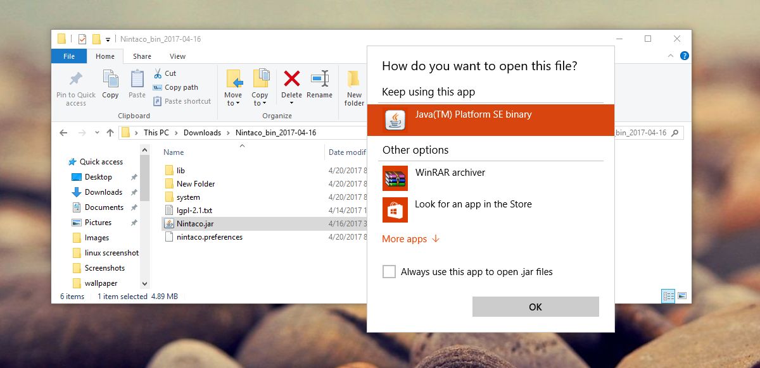The image size is (760, 368).
Task: Switch to the Share ribbon tab
Action: 142,56
